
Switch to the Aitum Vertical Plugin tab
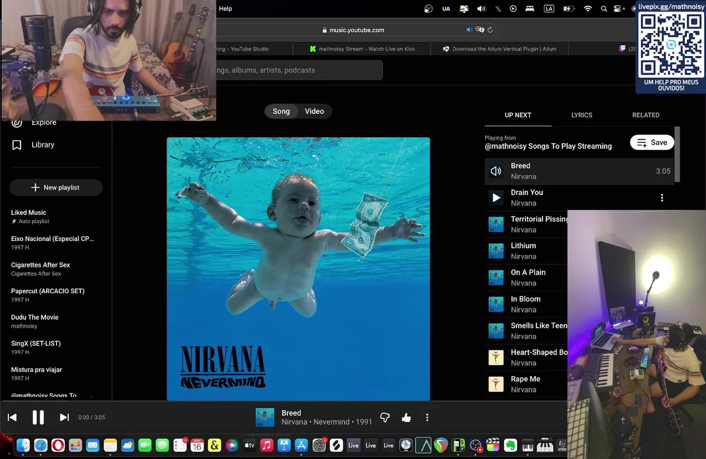(x=500, y=49)
